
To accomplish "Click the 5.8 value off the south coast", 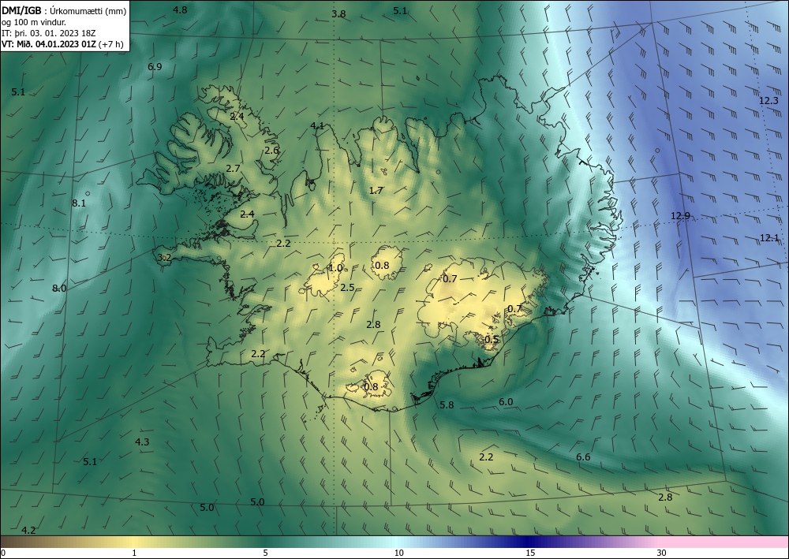I will [447, 405].
